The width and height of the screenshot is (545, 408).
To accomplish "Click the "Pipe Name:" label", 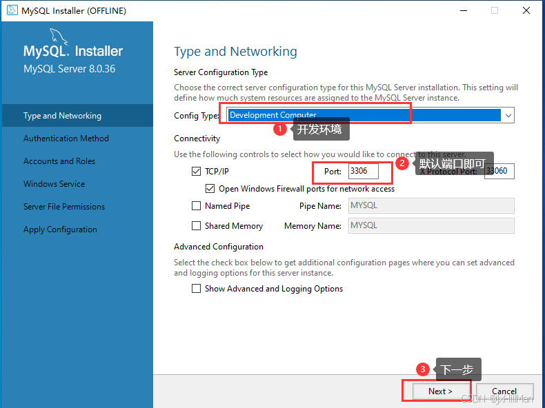I will pyautogui.click(x=320, y=206).
